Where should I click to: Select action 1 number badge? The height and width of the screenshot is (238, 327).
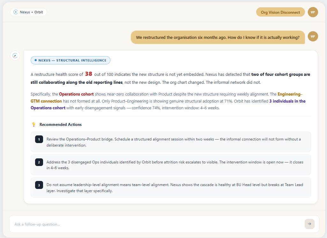(39, 139)
